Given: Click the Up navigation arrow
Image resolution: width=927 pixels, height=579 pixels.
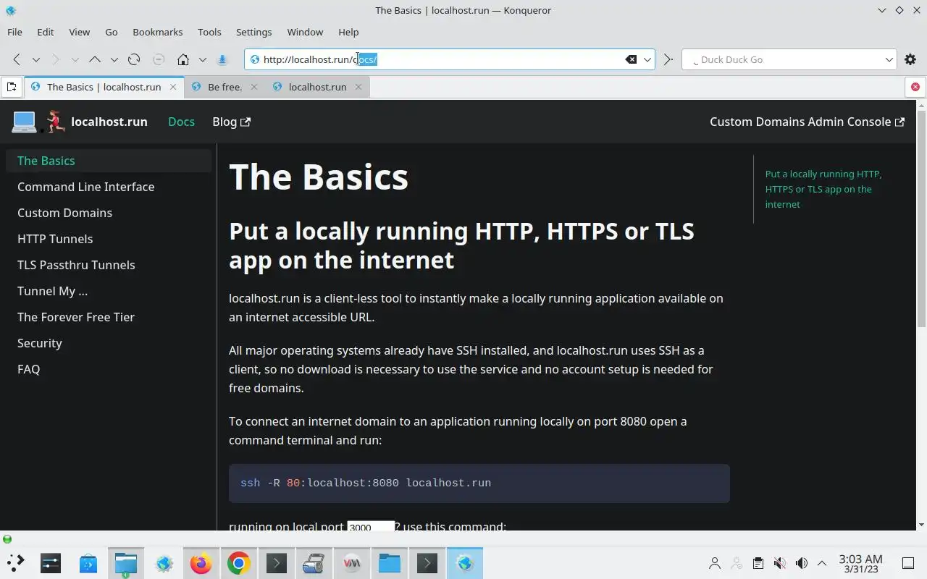Looking at the screenshot, I should pyautogui.click(x=95, y=59).
